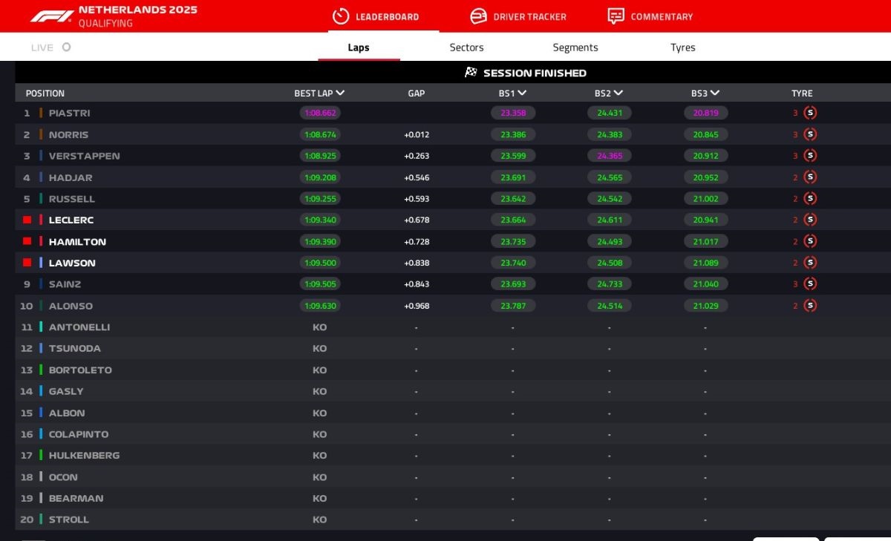
Task: Switch to the Sectors tab
Action: (x=466, y=47)
